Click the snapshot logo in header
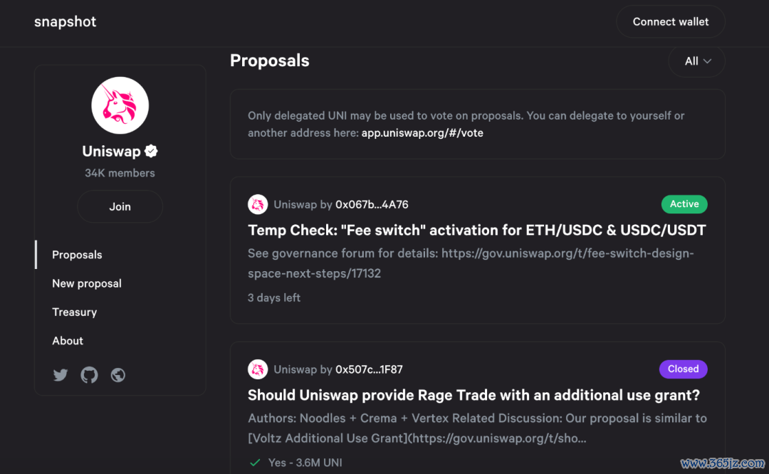Screen dimensions: 769x474 pos(66,21)
